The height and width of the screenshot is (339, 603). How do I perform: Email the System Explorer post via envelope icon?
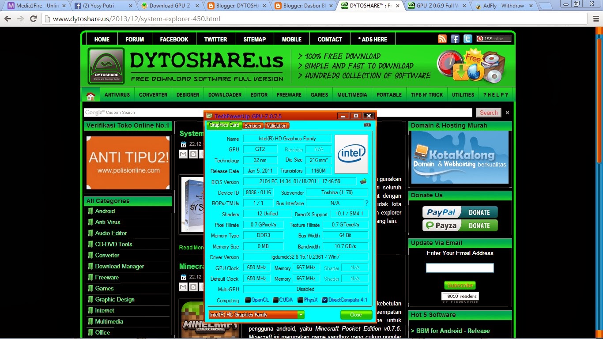(x=183, y=154)
